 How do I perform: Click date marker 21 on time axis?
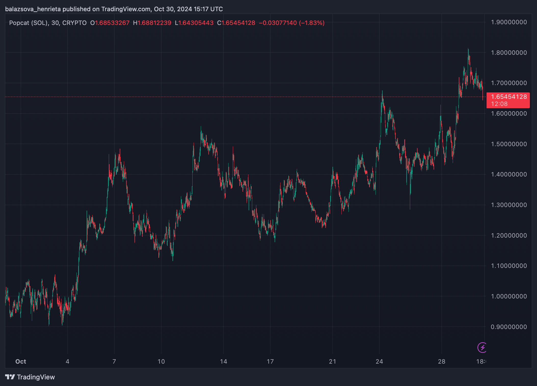[x=332, y=362]
